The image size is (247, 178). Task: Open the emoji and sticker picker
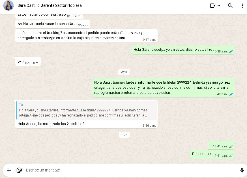point(19,170)
